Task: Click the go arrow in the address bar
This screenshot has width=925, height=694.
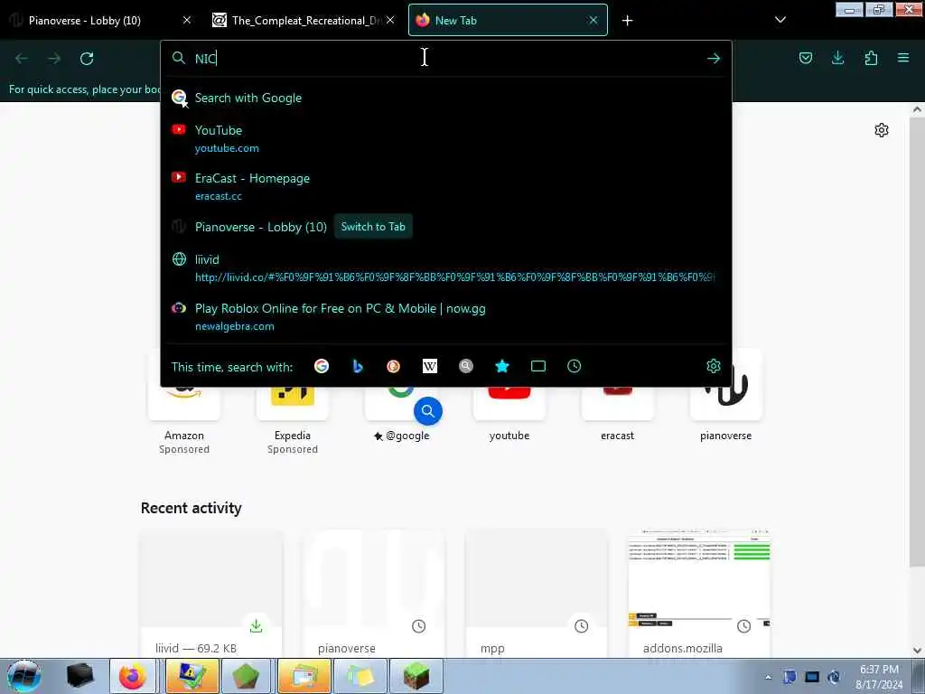Action: pyautogui.click(x=714, y=59)
